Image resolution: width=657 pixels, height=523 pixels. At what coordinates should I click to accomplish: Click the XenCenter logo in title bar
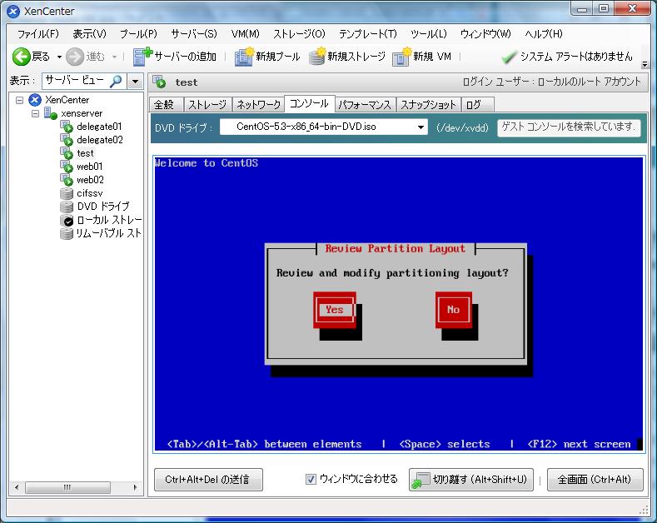coord(13,12)
